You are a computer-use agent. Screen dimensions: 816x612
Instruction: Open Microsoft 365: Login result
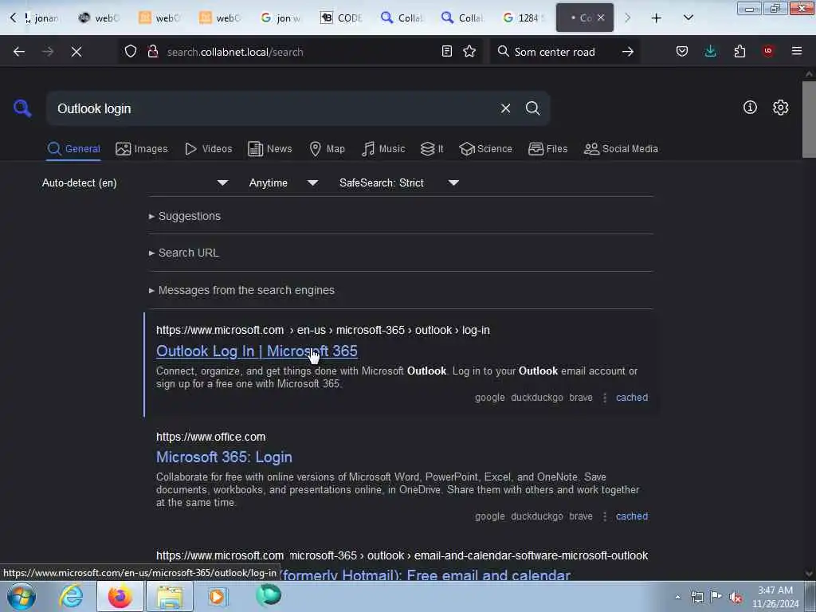224,457
